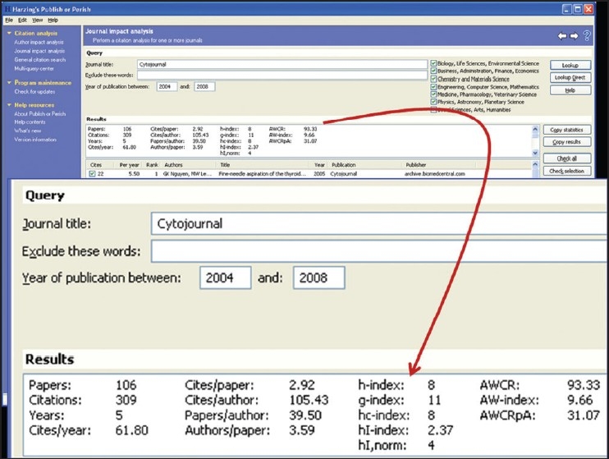
Task: Open Multi-query center
Action: pos(34,69)
